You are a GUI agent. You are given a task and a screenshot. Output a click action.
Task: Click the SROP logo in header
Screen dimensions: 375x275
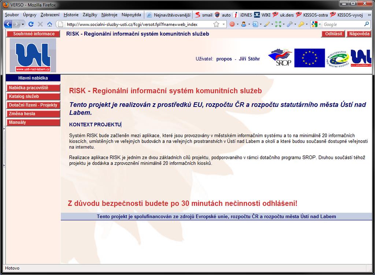point(280,57)
